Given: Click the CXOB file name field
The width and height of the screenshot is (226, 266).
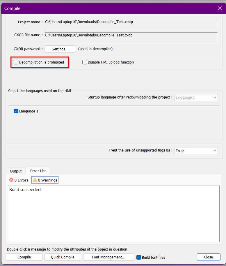Looking at the screenshot, I should pyautogui.click(x=131, y=37).
